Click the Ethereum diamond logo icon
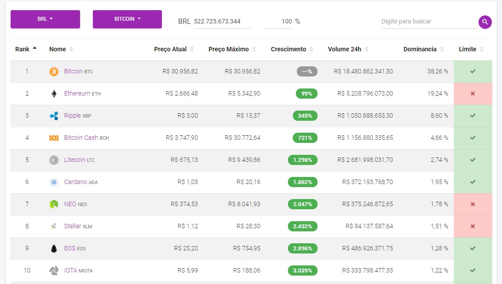The height and width of the screenshot is (284, 502). click(x=54, y=93)
